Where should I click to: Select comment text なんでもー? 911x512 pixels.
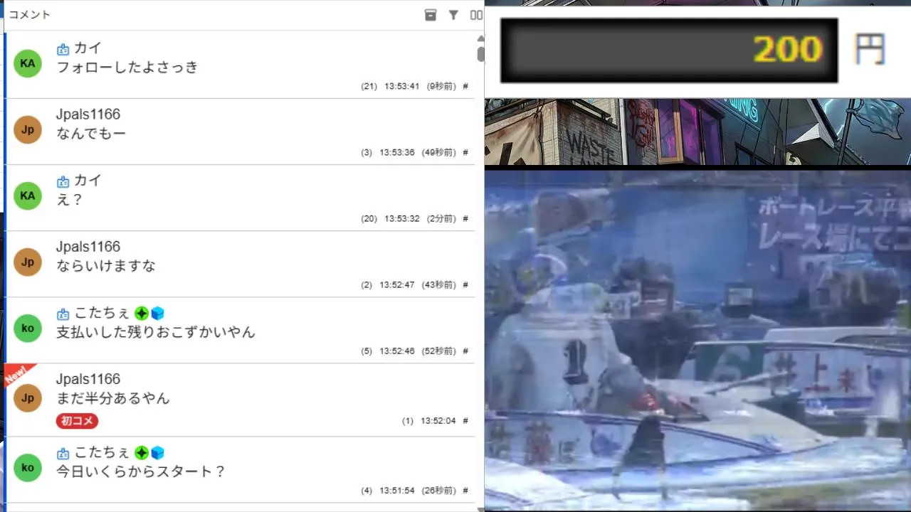91,134
